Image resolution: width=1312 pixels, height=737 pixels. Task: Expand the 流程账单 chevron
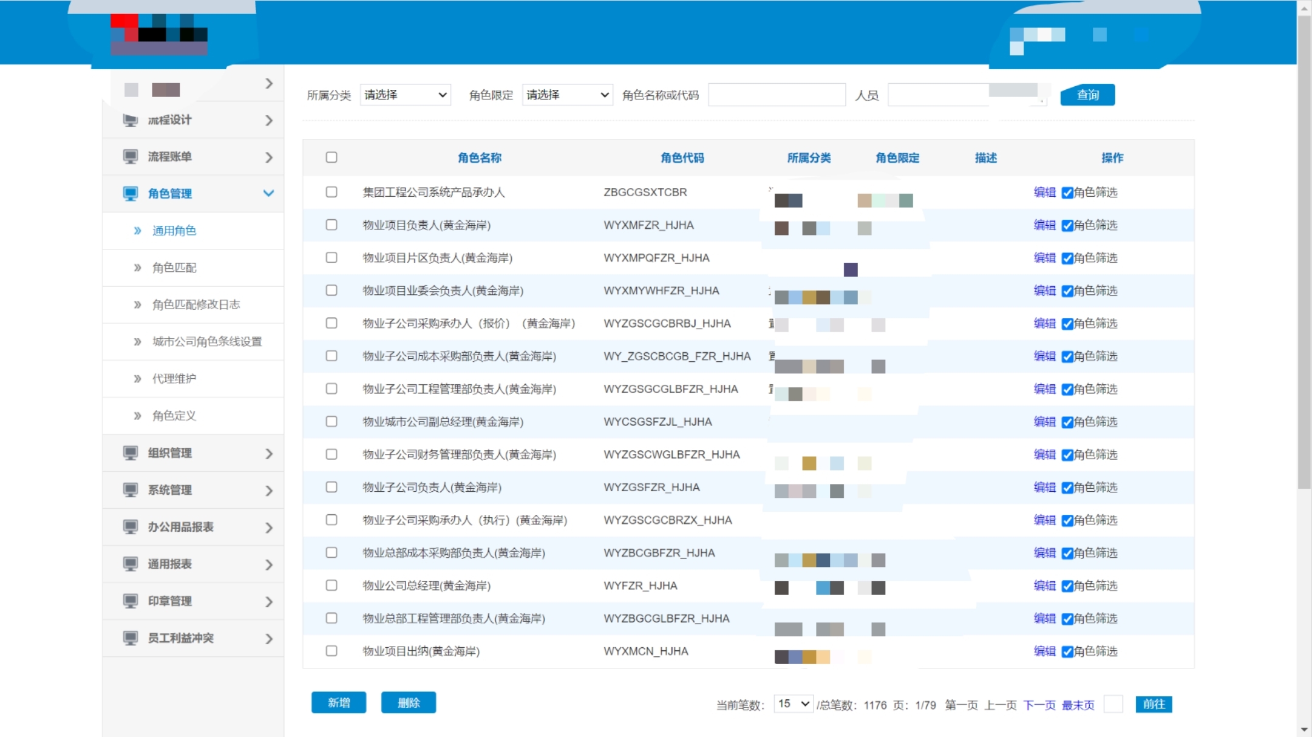(x=269, y=157)
